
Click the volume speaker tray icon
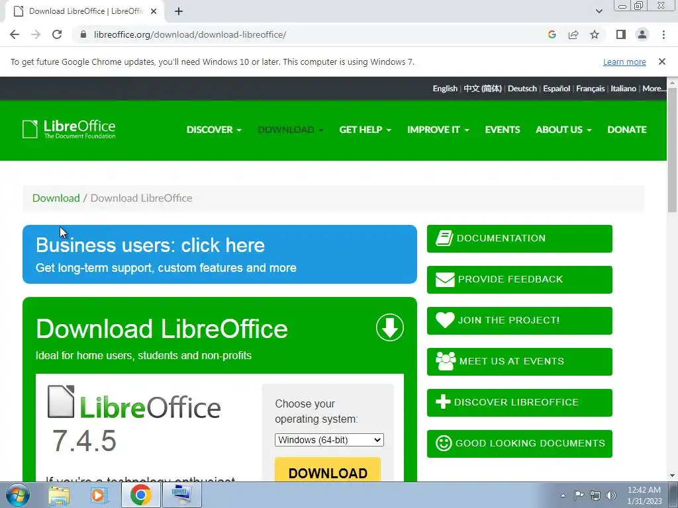(610, 495)
